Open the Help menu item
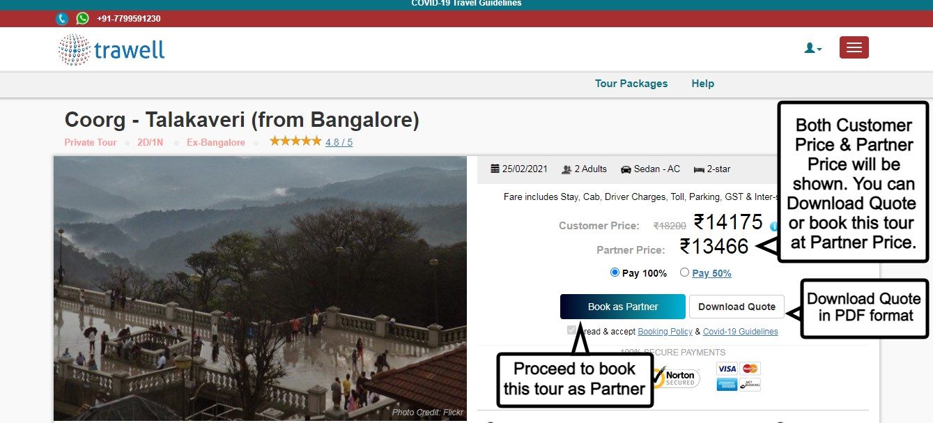 pos(702,84)
